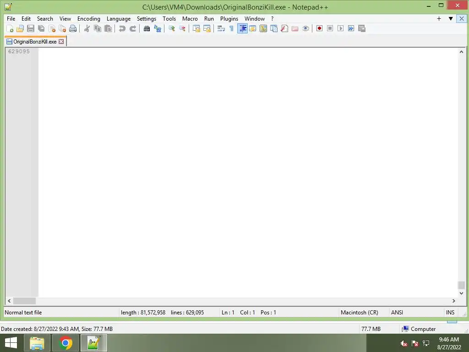This screenshot has height=352, width=469.
Task: Toggle word wrap in toolbar
Action: coord(221,28)
